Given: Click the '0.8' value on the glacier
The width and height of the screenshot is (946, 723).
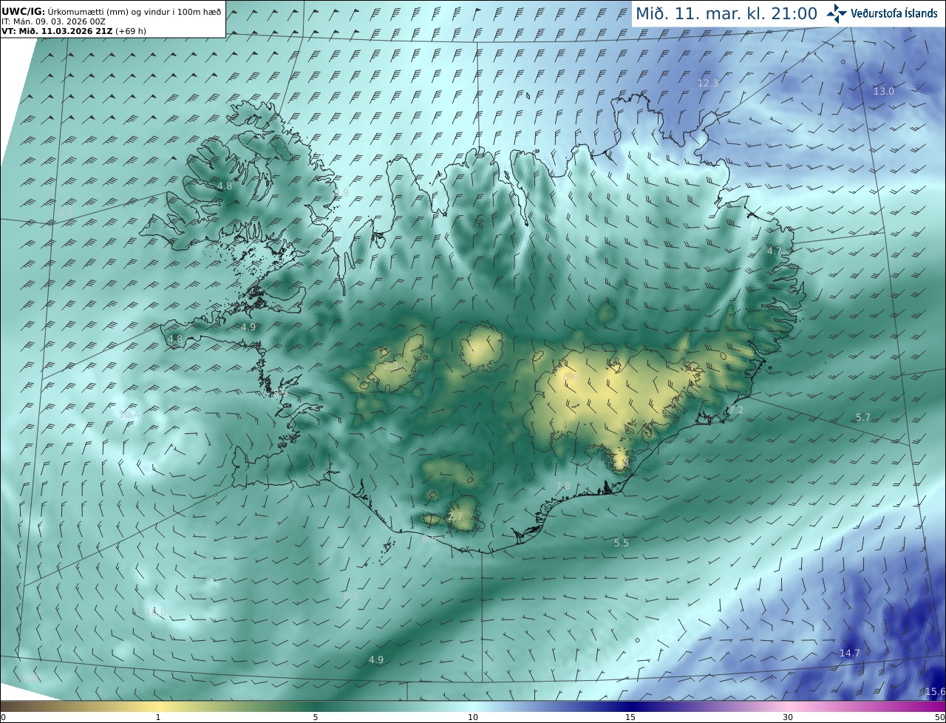Looking at the screenshot, I should (x=571, y=378).
